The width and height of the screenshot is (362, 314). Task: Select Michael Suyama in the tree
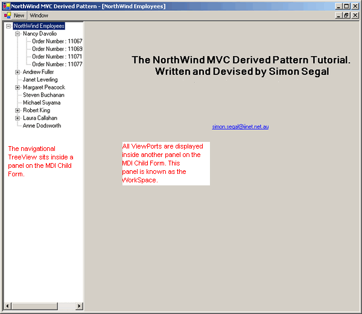pos(42,103)
